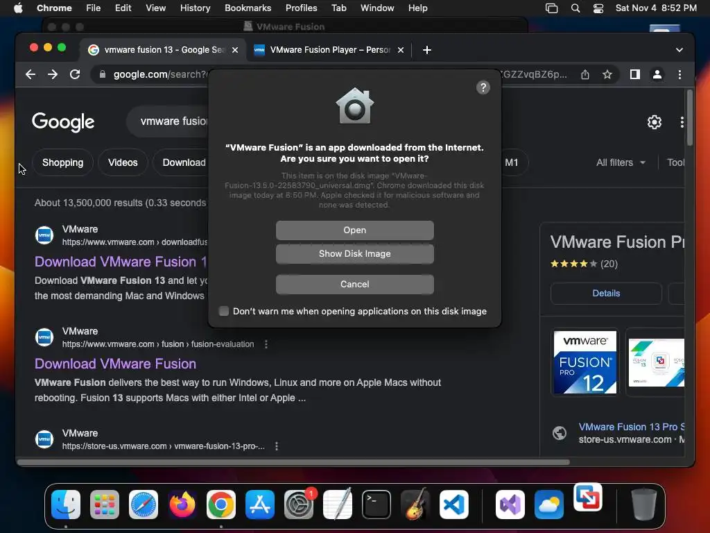The image size is (710, 533).
Task: Go back in Chrome
Action: [31, 74]
